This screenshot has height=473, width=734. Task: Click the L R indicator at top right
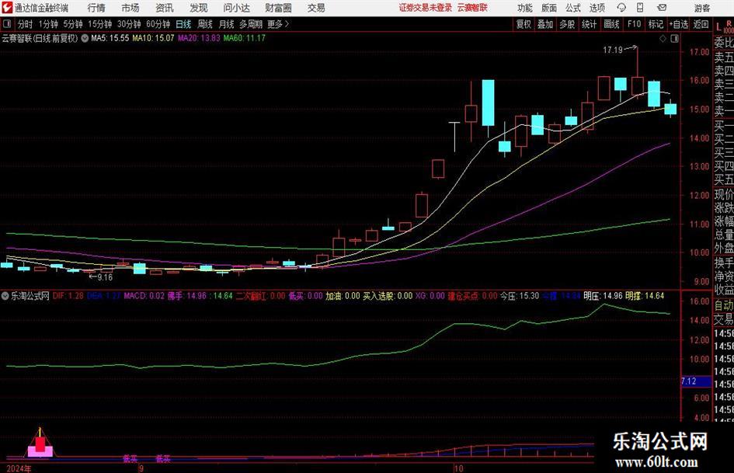click(x=724, y=26)
